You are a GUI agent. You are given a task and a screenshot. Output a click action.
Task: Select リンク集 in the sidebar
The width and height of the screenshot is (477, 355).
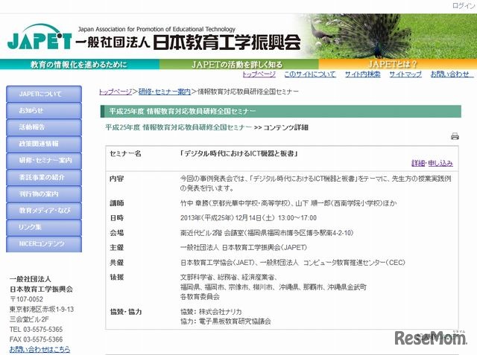click(x=44, y=227)
